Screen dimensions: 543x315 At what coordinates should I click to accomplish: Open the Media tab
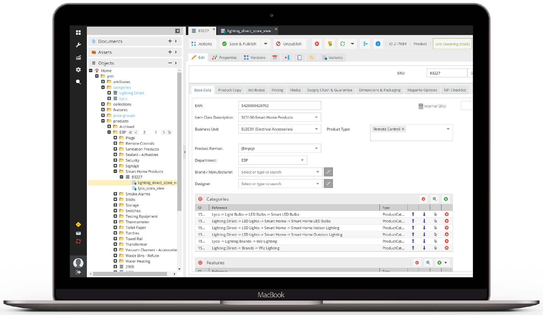pyautogui.click(x=295, y=90)
